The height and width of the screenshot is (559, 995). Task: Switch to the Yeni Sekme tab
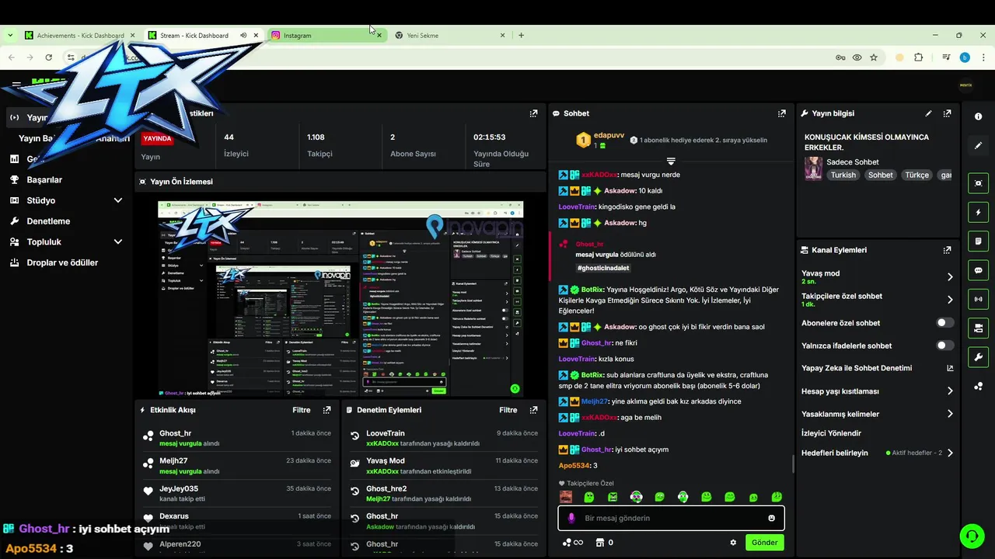[450, 35]
